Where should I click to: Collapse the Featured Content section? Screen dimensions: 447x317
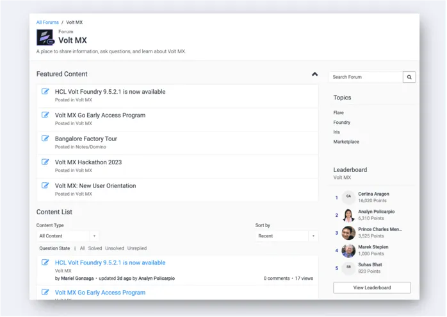(x=314, y=74)
